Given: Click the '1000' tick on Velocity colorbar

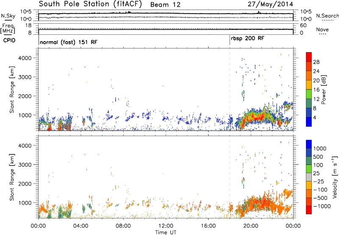Looking at the screenshot, I should (320, 148).
